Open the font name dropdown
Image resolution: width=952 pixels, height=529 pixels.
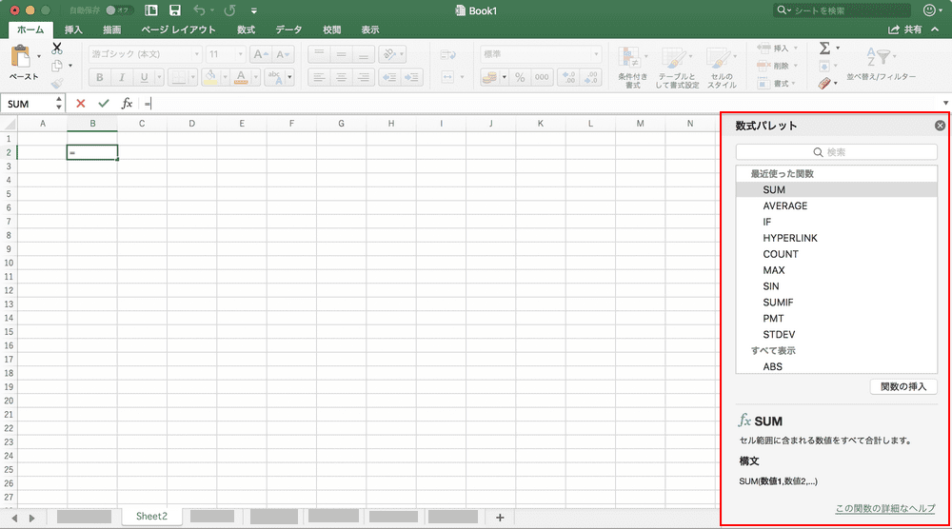pyautogui.click(x=197, y=54)
